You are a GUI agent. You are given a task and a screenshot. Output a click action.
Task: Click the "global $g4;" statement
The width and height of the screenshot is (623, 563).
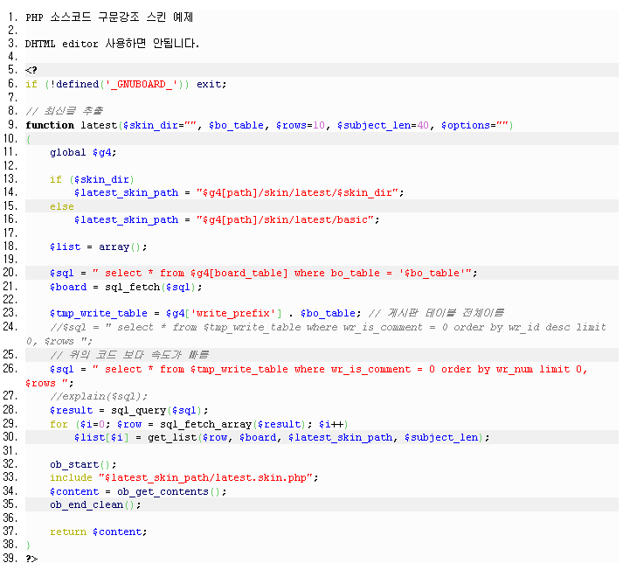[83, 152]
